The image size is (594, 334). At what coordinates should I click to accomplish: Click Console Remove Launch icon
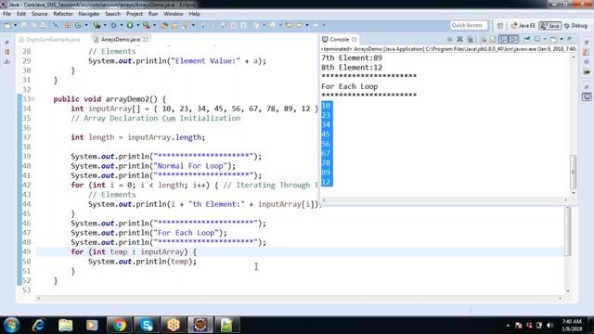[459, 39]
